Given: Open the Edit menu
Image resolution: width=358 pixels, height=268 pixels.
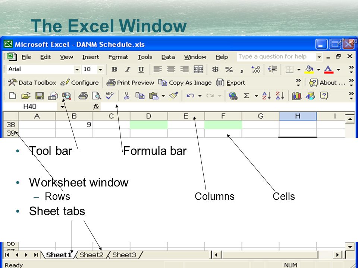Looking at the screenshot, I should pyautogui.click(x=45, y=57).
